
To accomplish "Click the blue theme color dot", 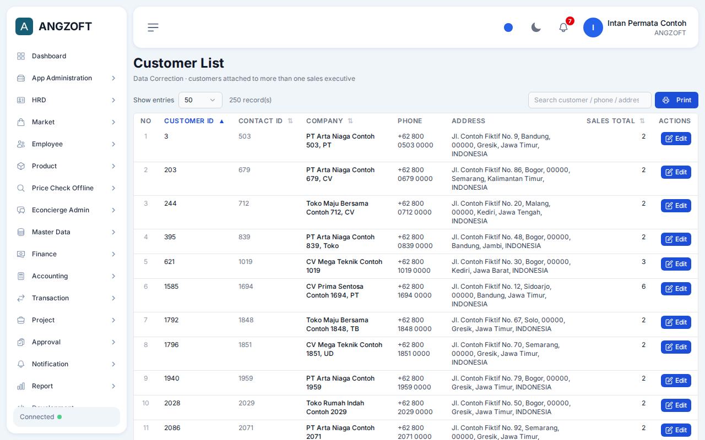I will click(x=508, y=28).
